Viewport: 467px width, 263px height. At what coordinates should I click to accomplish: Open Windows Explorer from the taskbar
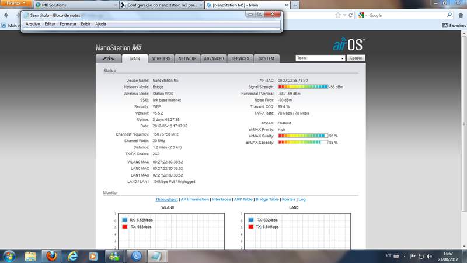pos(30,257)
